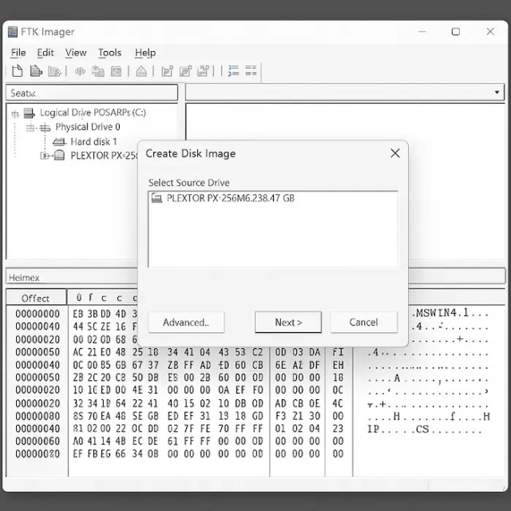Close the FTK Imager window
The image size is (511, 511).
click(x=490, y=32)
